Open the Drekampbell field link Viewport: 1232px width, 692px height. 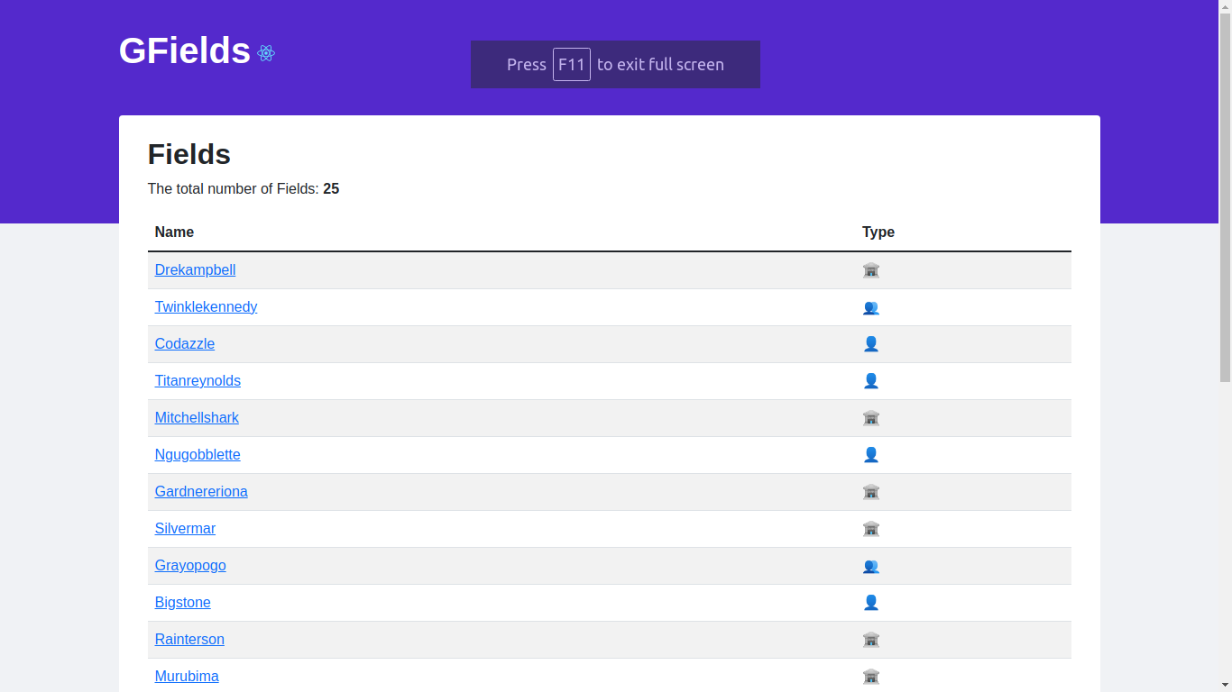click(195, 270)
